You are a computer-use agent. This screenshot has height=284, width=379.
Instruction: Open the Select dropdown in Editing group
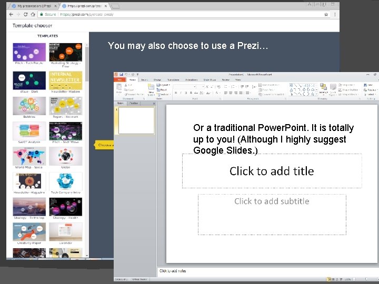[x=370, y=95]
